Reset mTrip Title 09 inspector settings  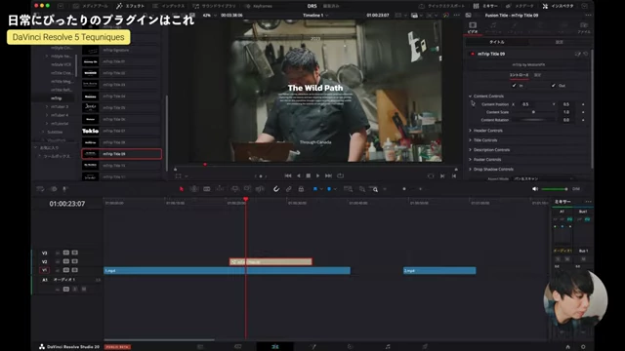point(586,54)
